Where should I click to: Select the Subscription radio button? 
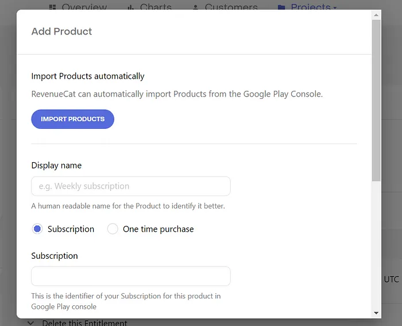(x=38, y=229)
